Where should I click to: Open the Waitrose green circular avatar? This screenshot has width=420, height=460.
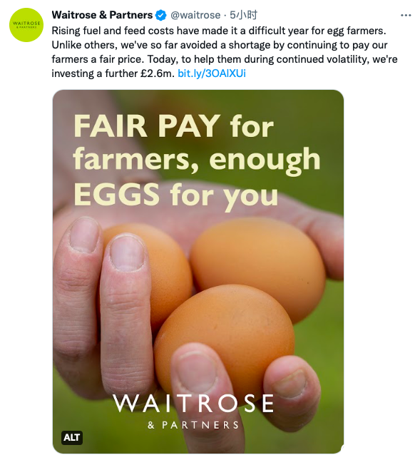(x=26, y=25)
